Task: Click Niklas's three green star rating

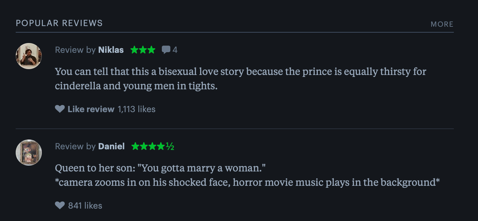Action: pyautogui.click(x=143, y=50)
